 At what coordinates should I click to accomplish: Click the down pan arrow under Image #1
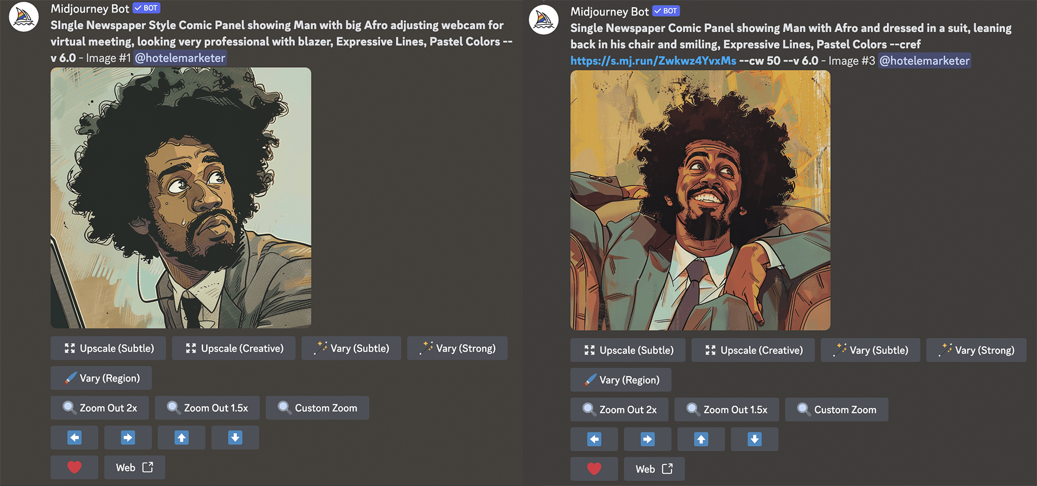click(x=235, y=438)
